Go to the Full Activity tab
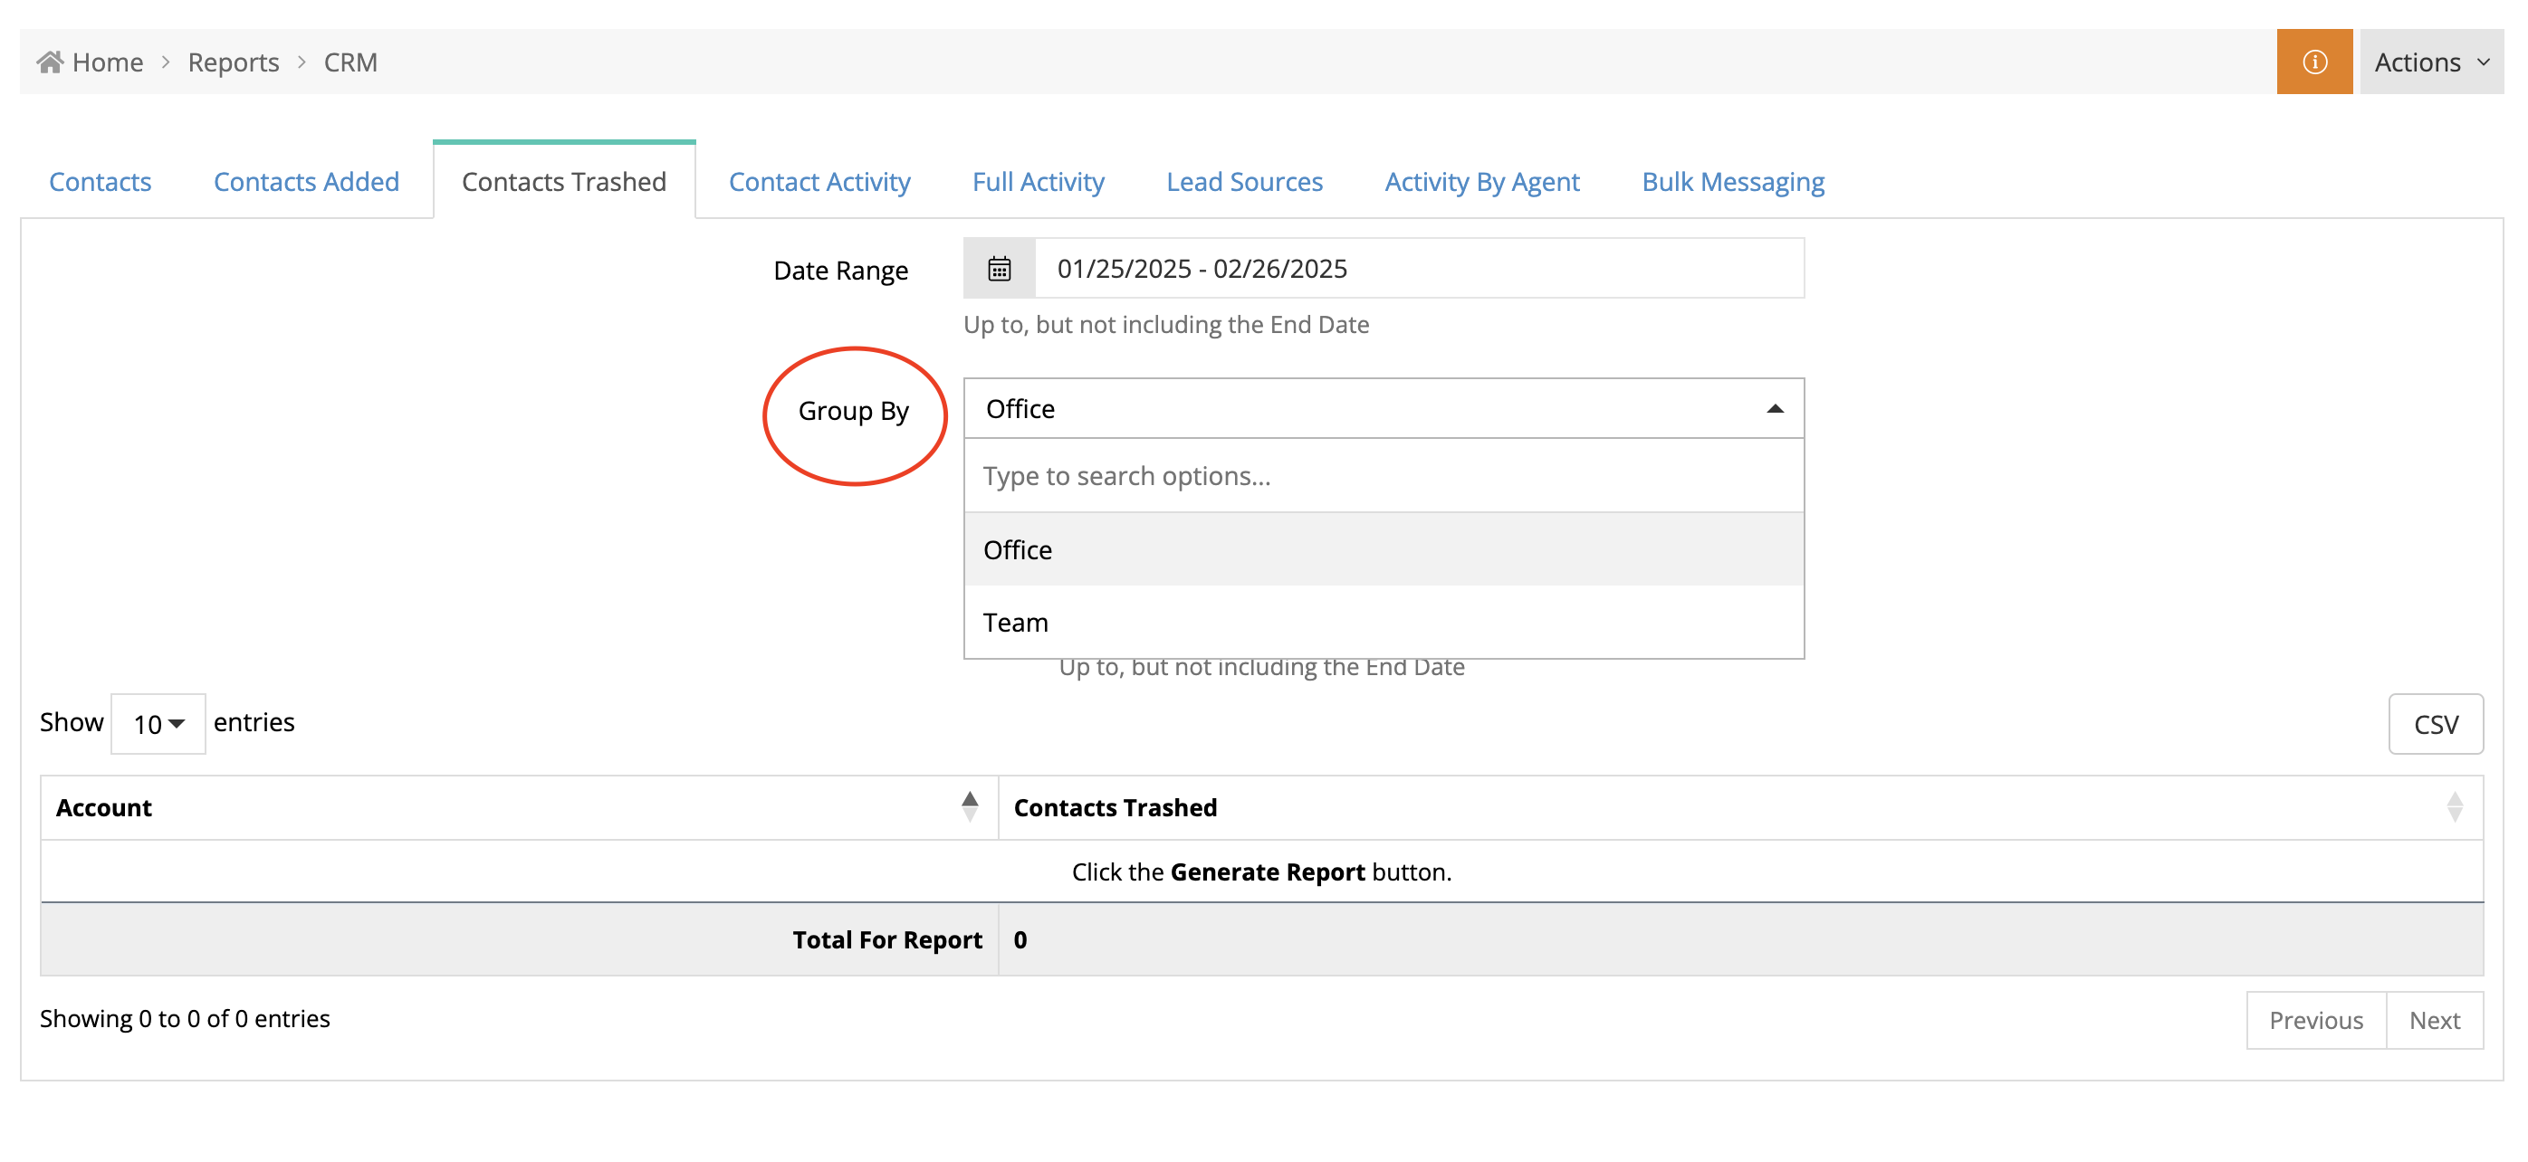Screen dimensions: 2528x1162 (1038, 181)
